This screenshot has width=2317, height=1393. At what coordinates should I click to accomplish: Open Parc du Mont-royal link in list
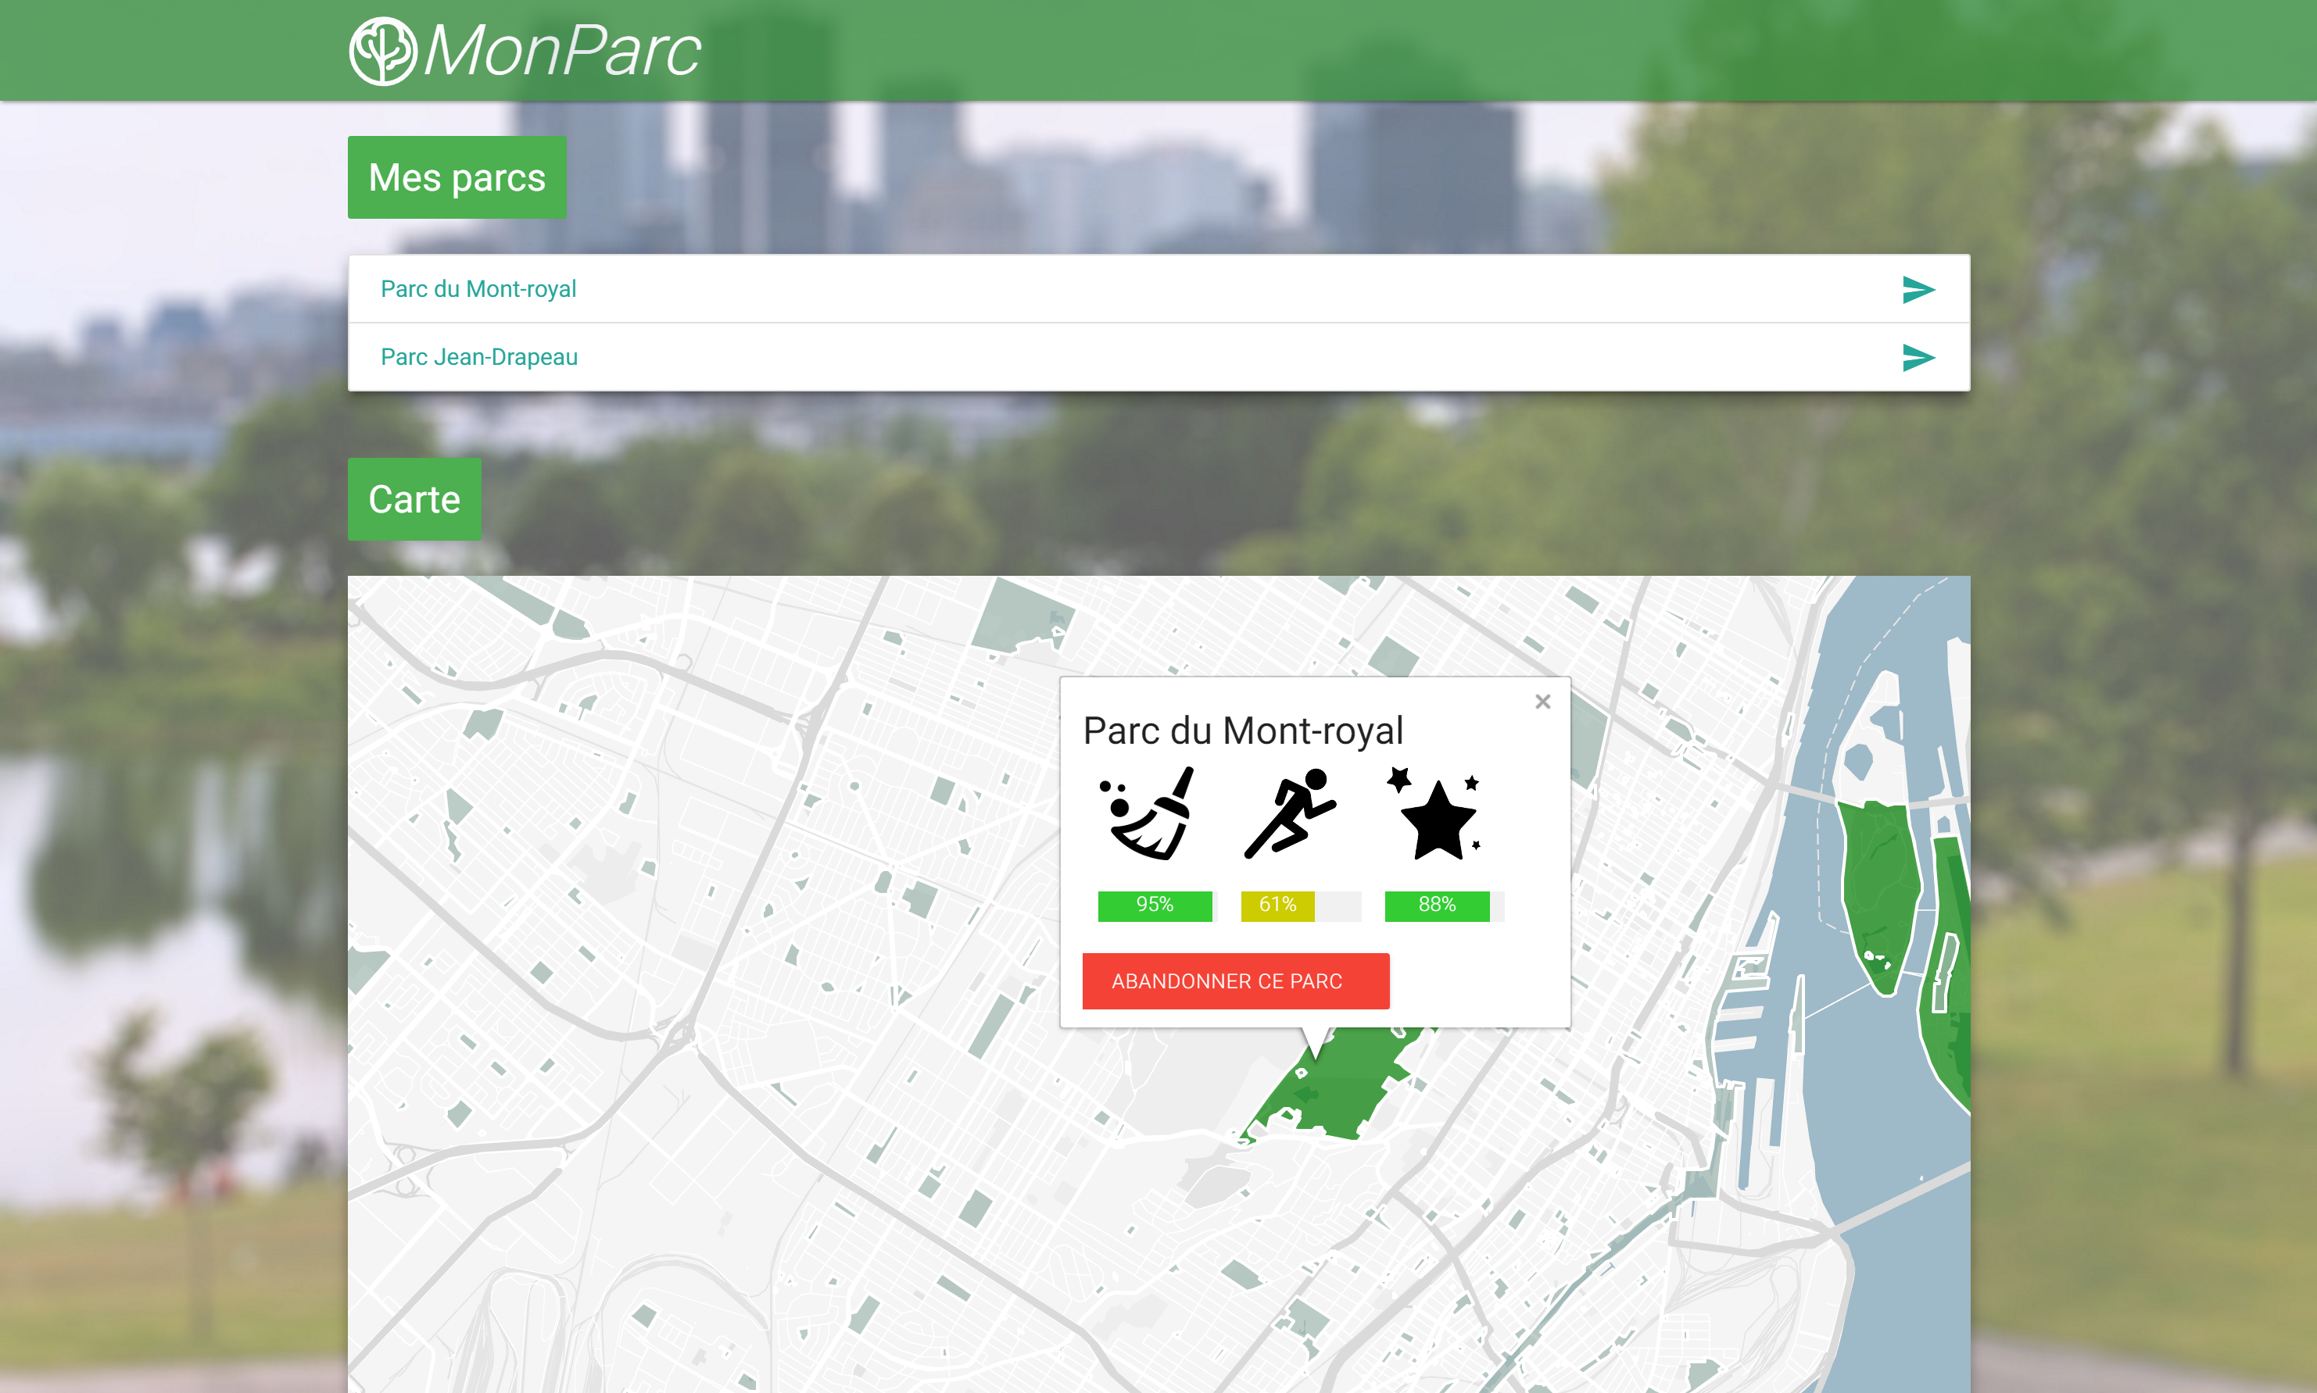(478, 289)
